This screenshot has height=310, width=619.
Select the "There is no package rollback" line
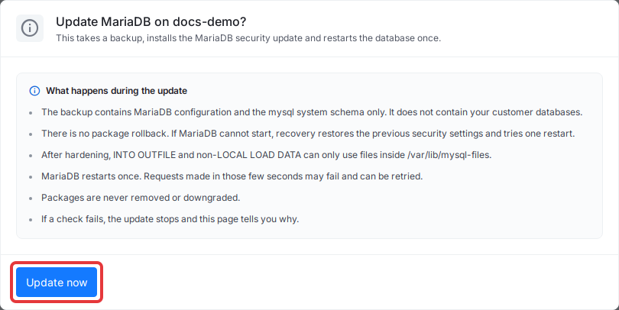click(x=308, y=134)
